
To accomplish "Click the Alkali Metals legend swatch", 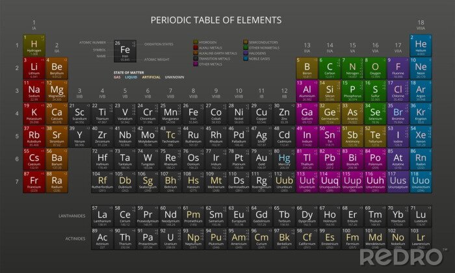I will click(x=196, y=48).
